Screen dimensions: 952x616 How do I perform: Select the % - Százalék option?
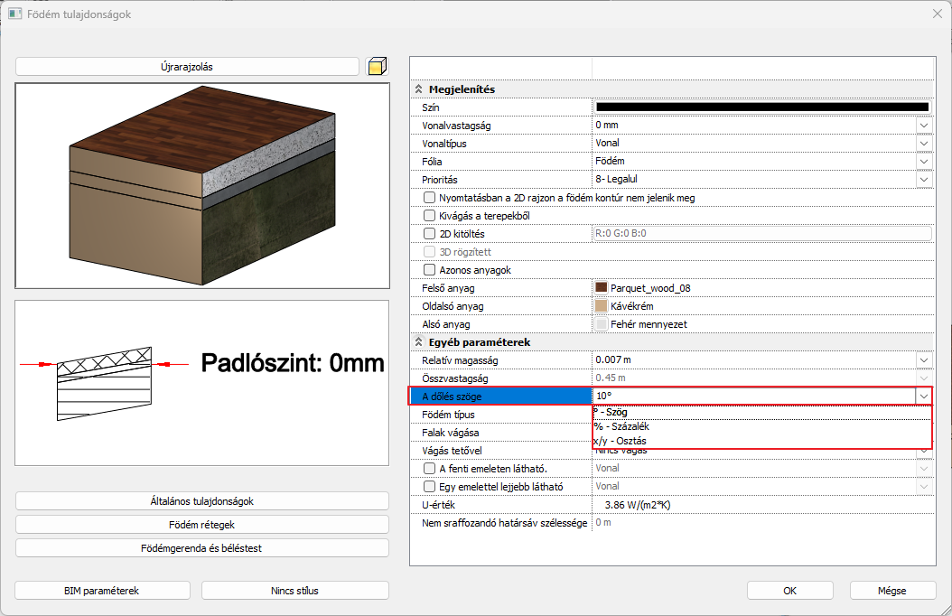tap(762, 426)
